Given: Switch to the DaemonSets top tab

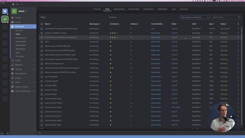Looking at the screenshot, I should tap(134, 9).
